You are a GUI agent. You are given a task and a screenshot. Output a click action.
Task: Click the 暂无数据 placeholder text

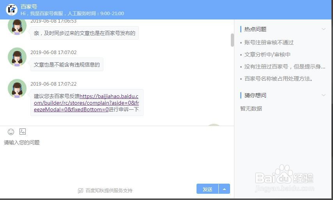[x=251, y=109]
